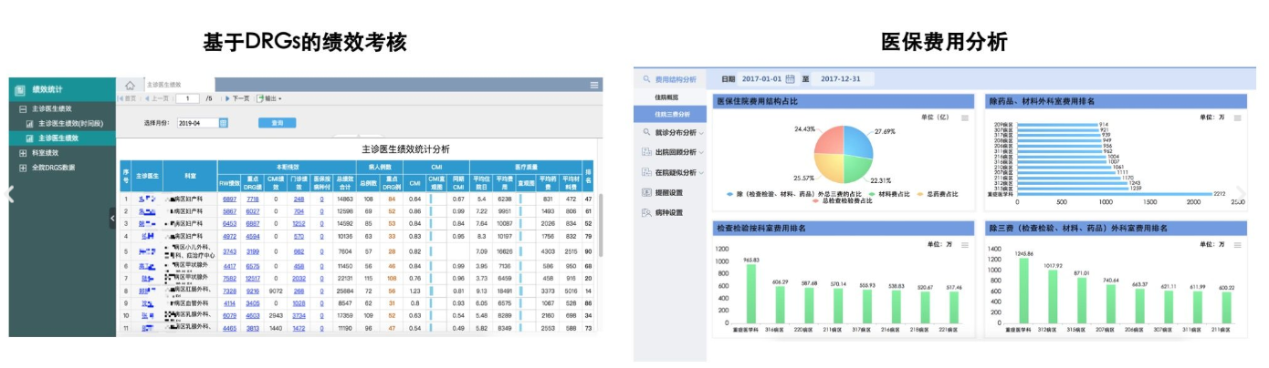Viewport: 1269px width, 368px height.
Task: Open menu icon of 检查检验按科室费用排名 chart
Action: point(965,244)
